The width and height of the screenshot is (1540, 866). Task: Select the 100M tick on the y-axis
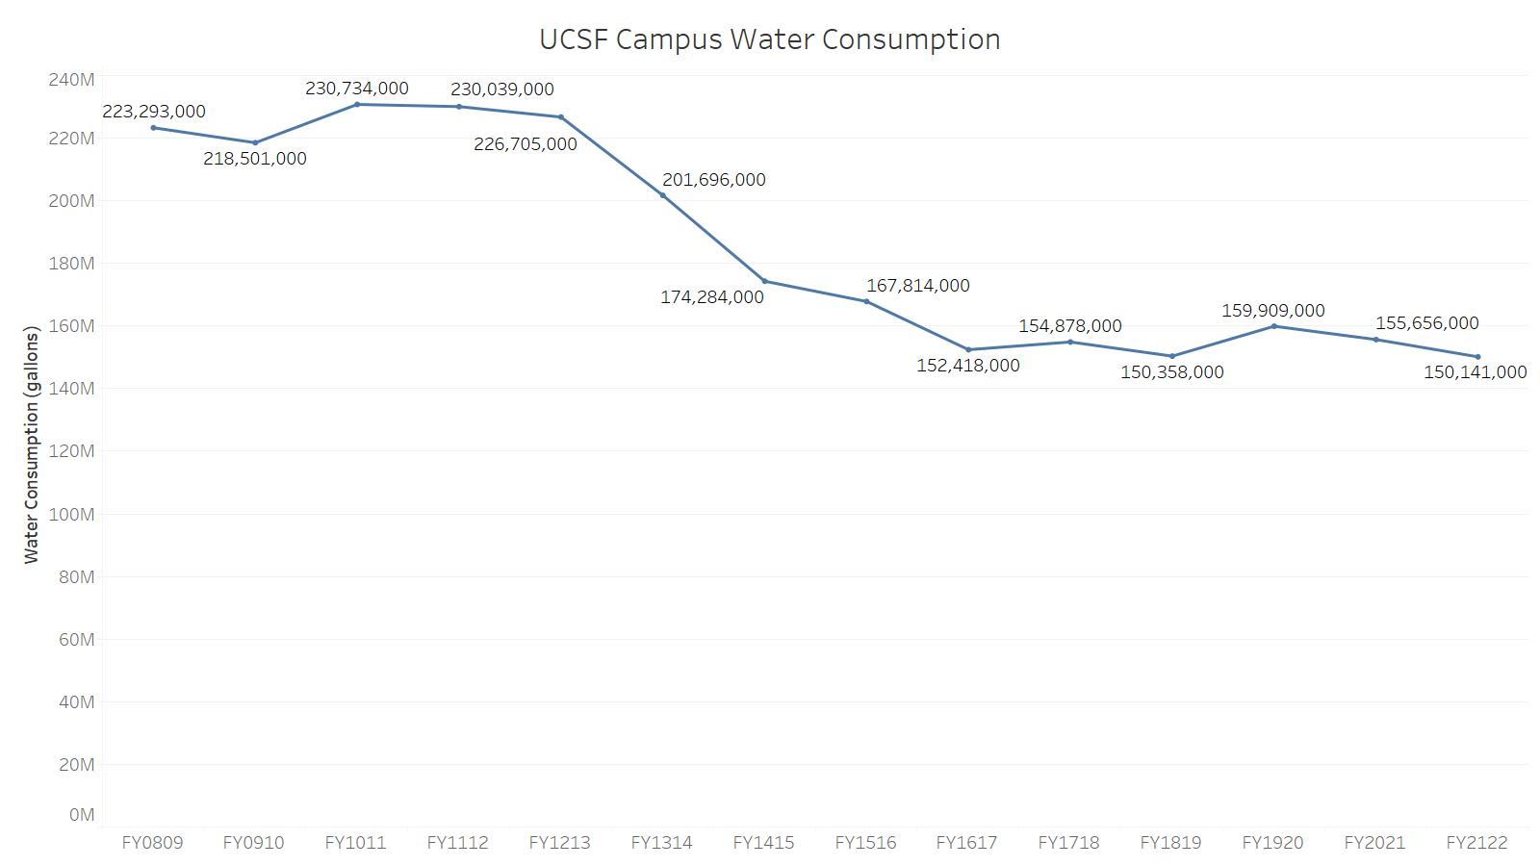point(71,515)
